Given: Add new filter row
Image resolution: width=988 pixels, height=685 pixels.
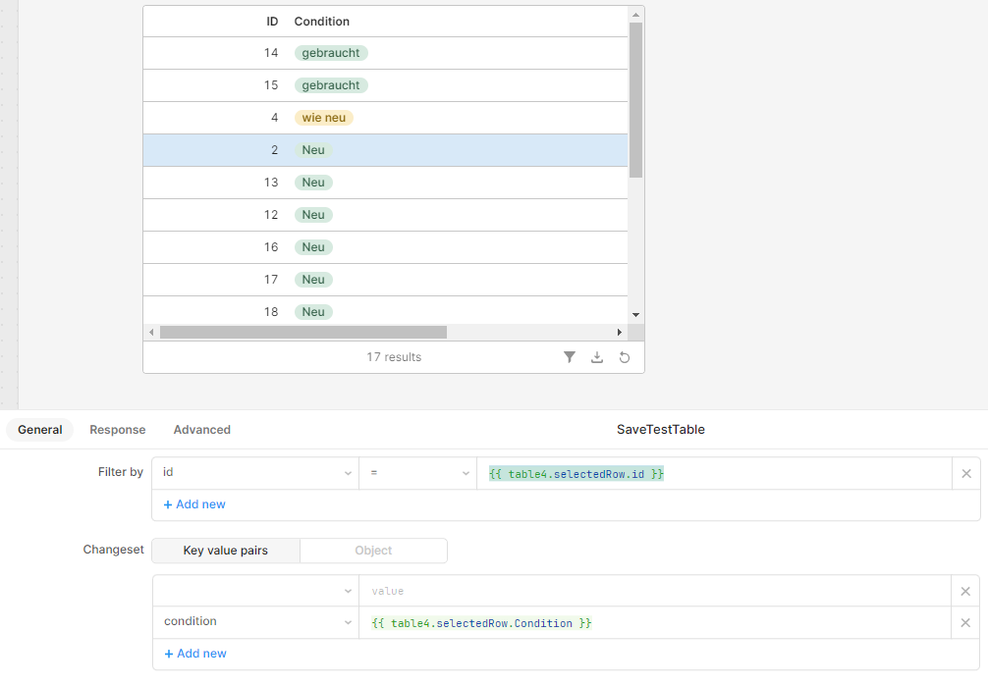Looking at the screenshot, I should point(194,504).
